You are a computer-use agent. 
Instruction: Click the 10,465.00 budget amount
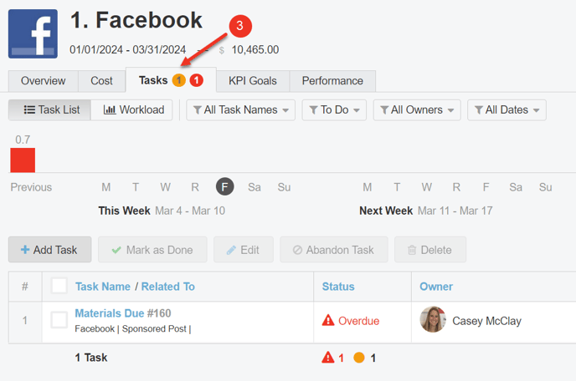tap(255, 49)
